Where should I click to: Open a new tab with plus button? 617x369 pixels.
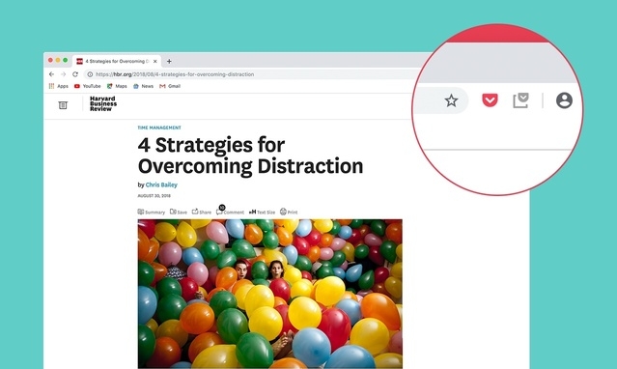pyautogui.click(x=169, y=61)
